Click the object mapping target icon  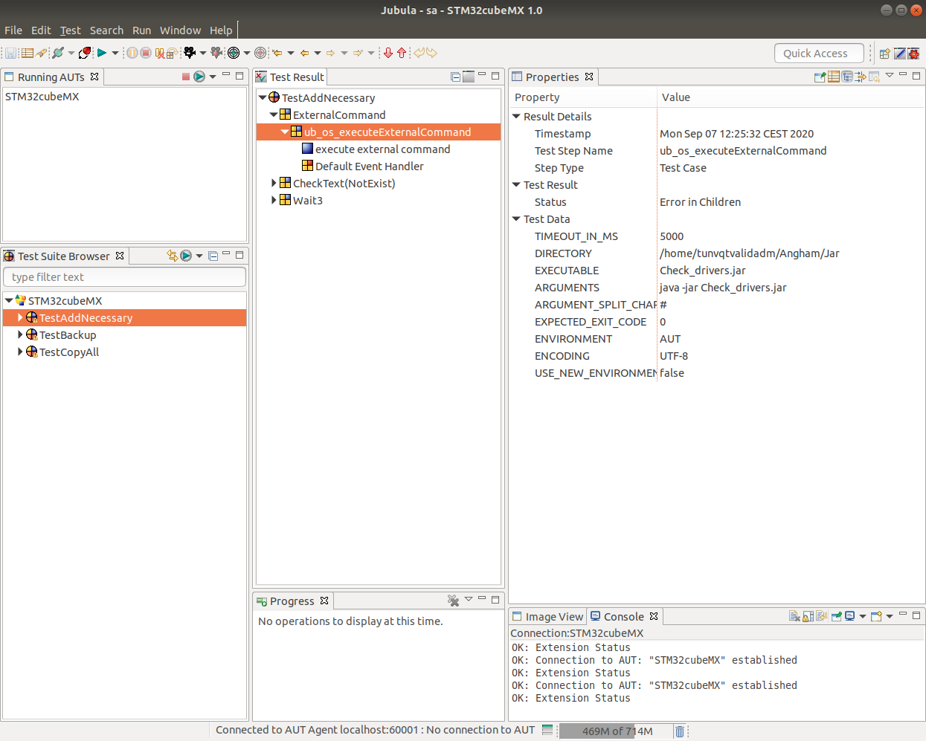(234, 53)
